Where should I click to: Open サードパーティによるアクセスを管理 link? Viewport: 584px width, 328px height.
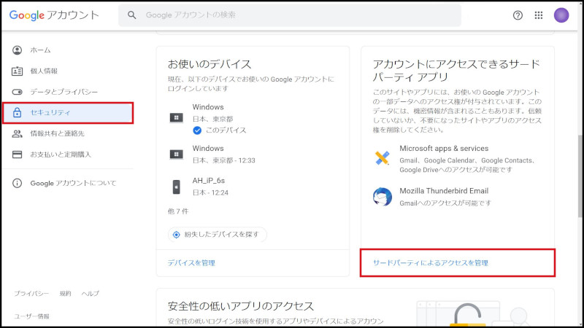click(430, 262)
